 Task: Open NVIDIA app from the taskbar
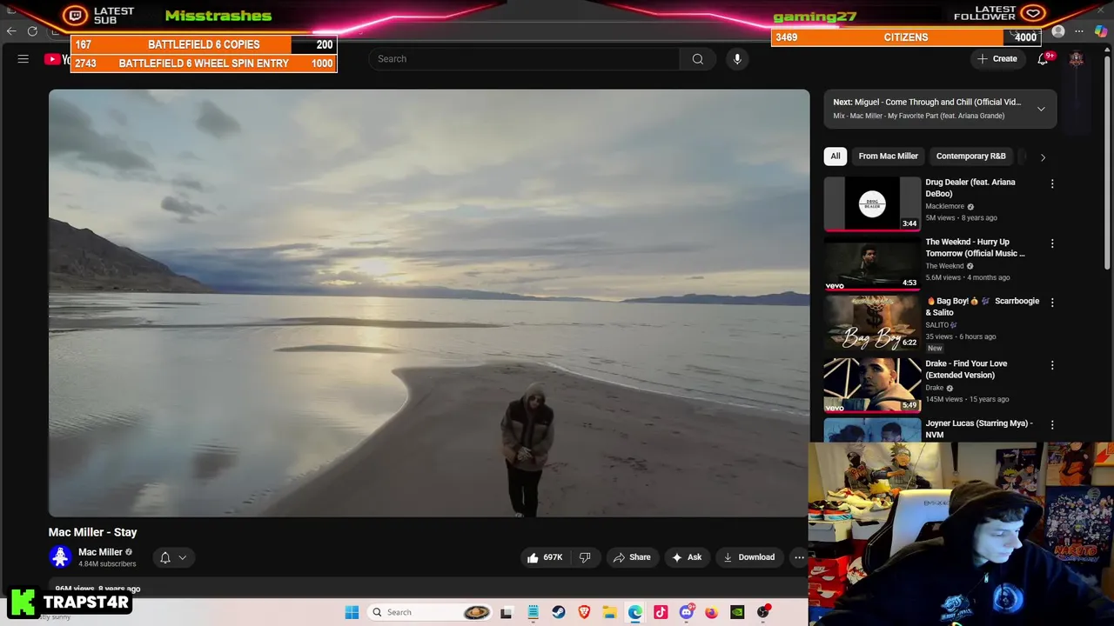point(737,612)
